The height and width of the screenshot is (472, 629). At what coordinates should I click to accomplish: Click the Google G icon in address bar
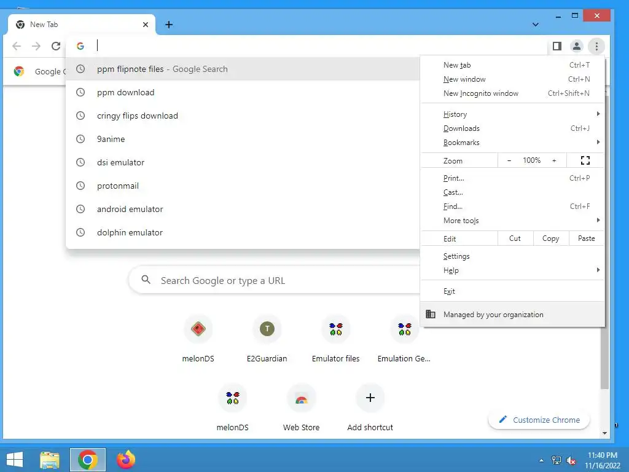[80, 46]
